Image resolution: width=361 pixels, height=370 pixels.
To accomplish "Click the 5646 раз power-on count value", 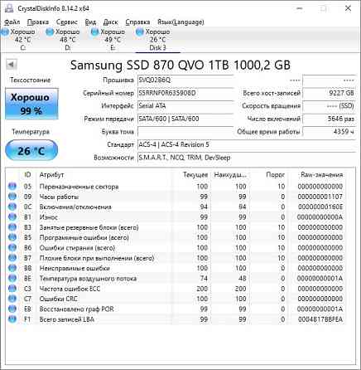I will pos(329,119).
